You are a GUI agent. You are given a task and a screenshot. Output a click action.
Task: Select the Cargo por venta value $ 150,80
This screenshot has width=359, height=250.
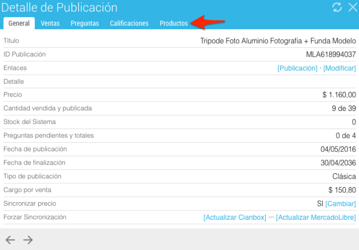342,190
